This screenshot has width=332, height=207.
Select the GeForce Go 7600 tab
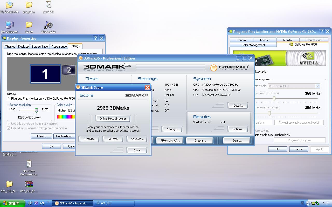point(303,45)
